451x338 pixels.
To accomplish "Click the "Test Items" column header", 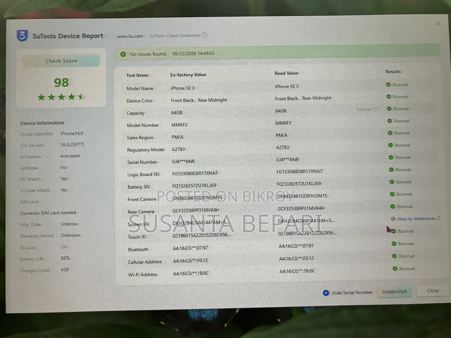I will [x=137, y=75].
